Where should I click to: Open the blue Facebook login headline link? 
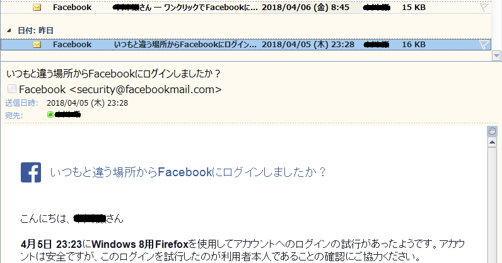187,172
